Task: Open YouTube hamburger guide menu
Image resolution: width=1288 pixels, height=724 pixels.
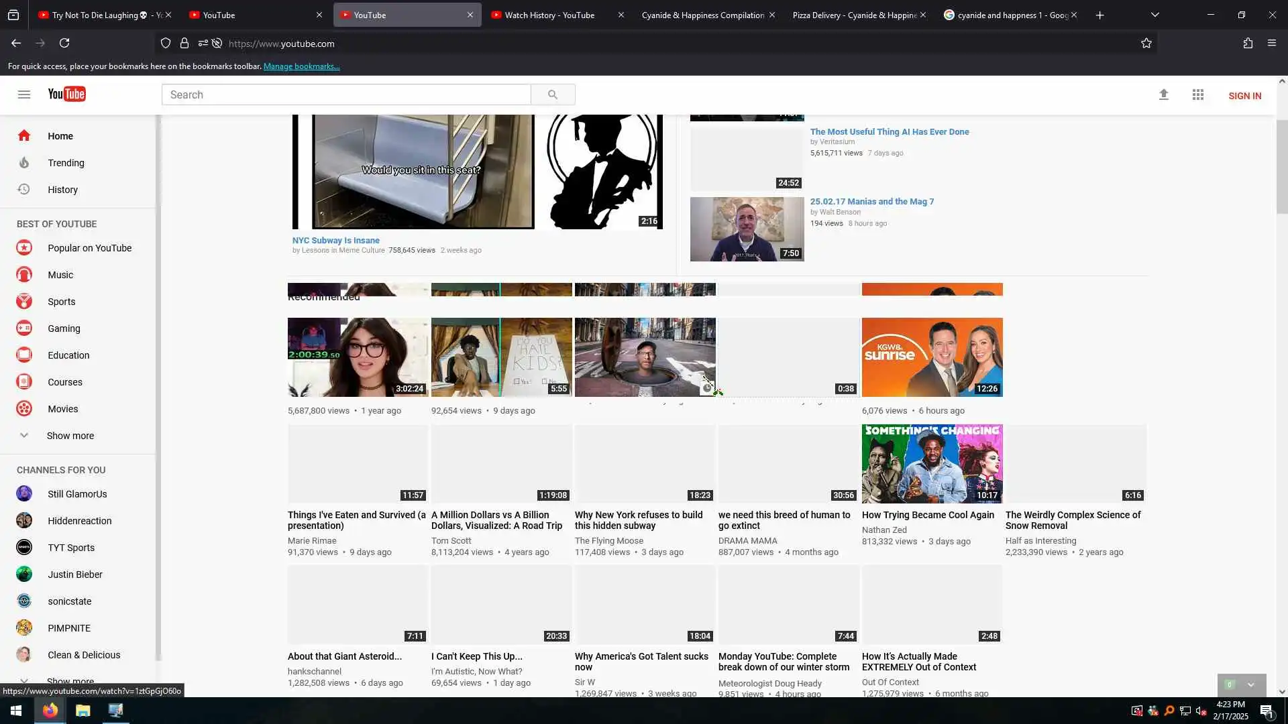Action: coord(24,95)
